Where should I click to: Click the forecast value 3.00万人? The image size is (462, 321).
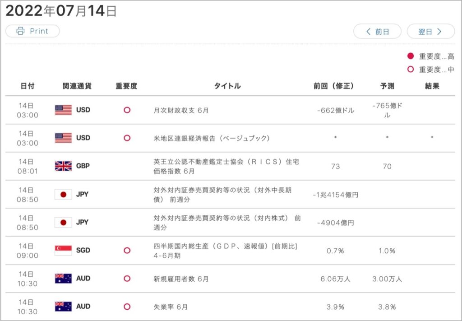pyautogui.click(x=387, y=279)
